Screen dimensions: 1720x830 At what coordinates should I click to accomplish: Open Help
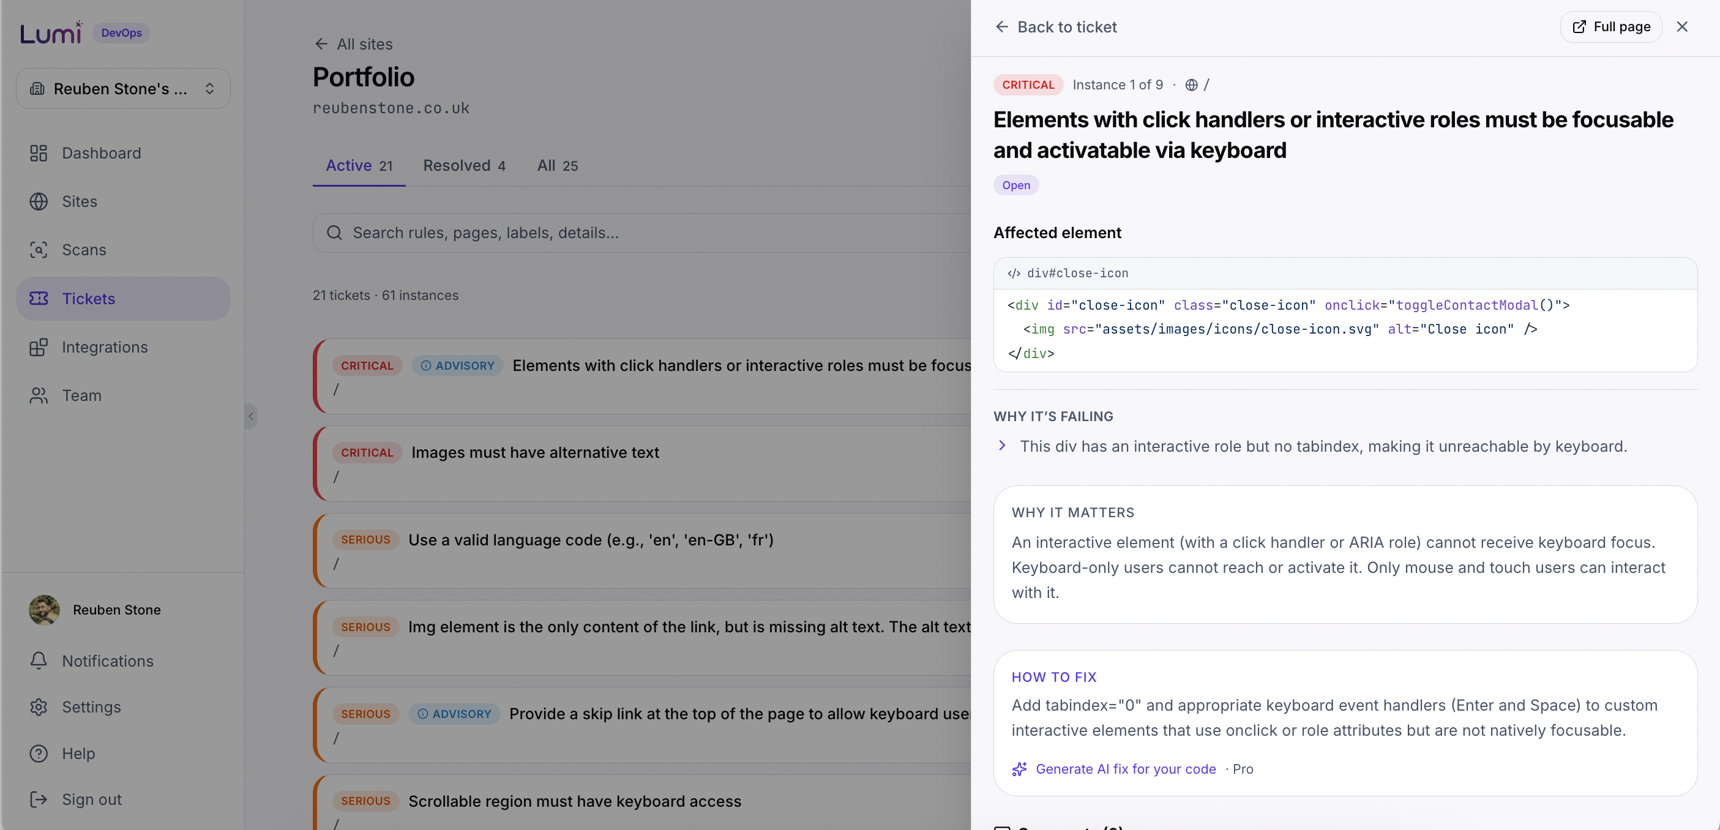click(x=123, y=753)
